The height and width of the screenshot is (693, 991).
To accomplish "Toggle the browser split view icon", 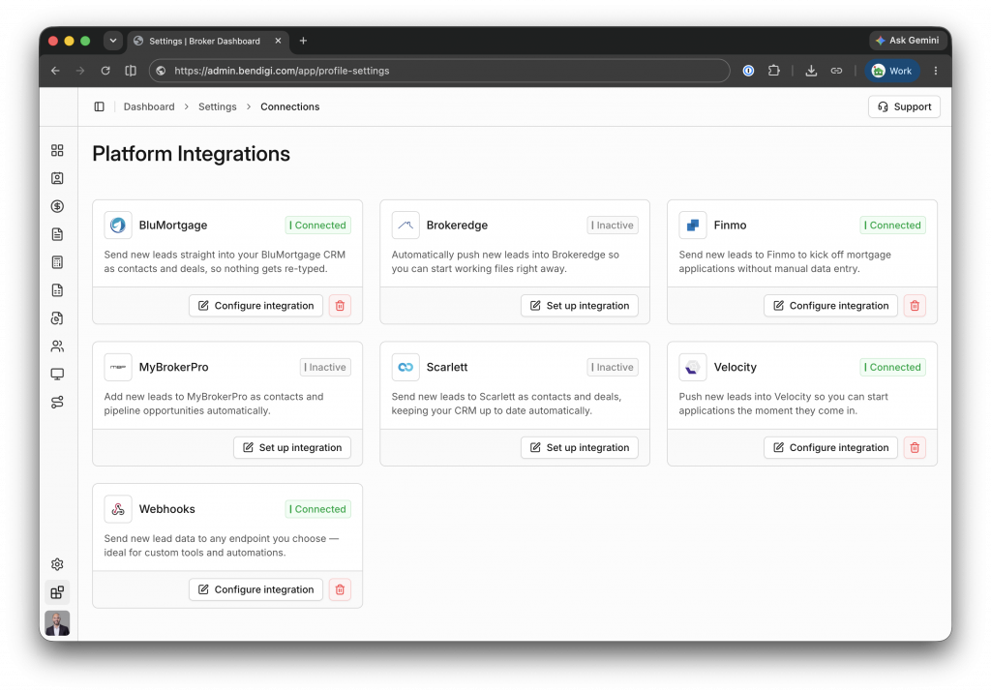I will point(131,71).
